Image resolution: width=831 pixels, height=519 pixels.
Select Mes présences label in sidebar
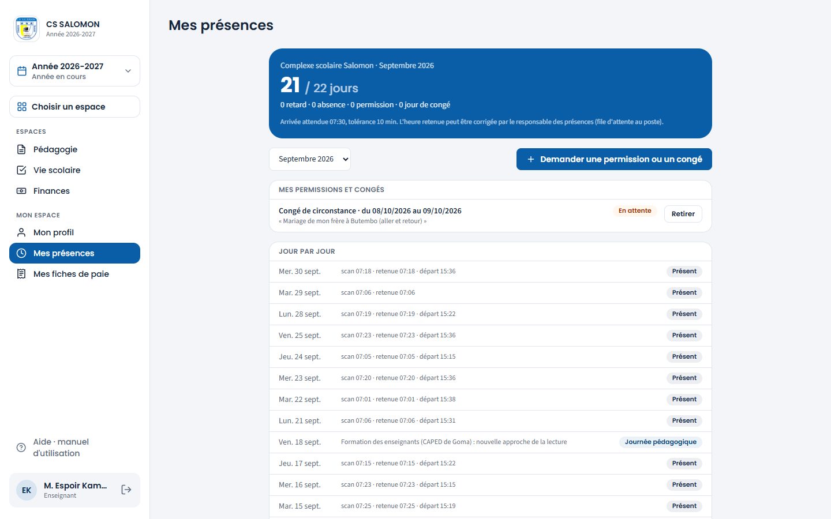[x=63, y=253]
